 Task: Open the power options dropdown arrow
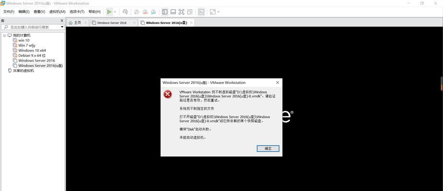115,12
